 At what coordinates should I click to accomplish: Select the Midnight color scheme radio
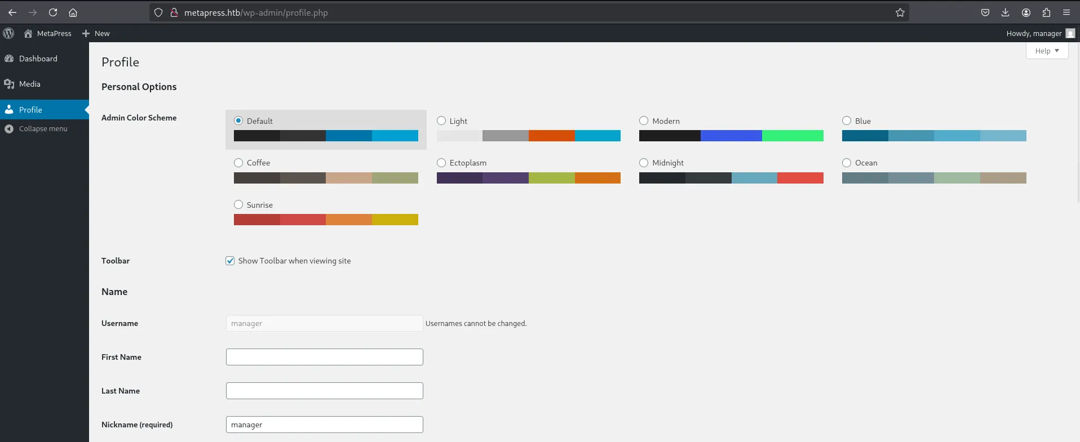click(x=644, y=163)
